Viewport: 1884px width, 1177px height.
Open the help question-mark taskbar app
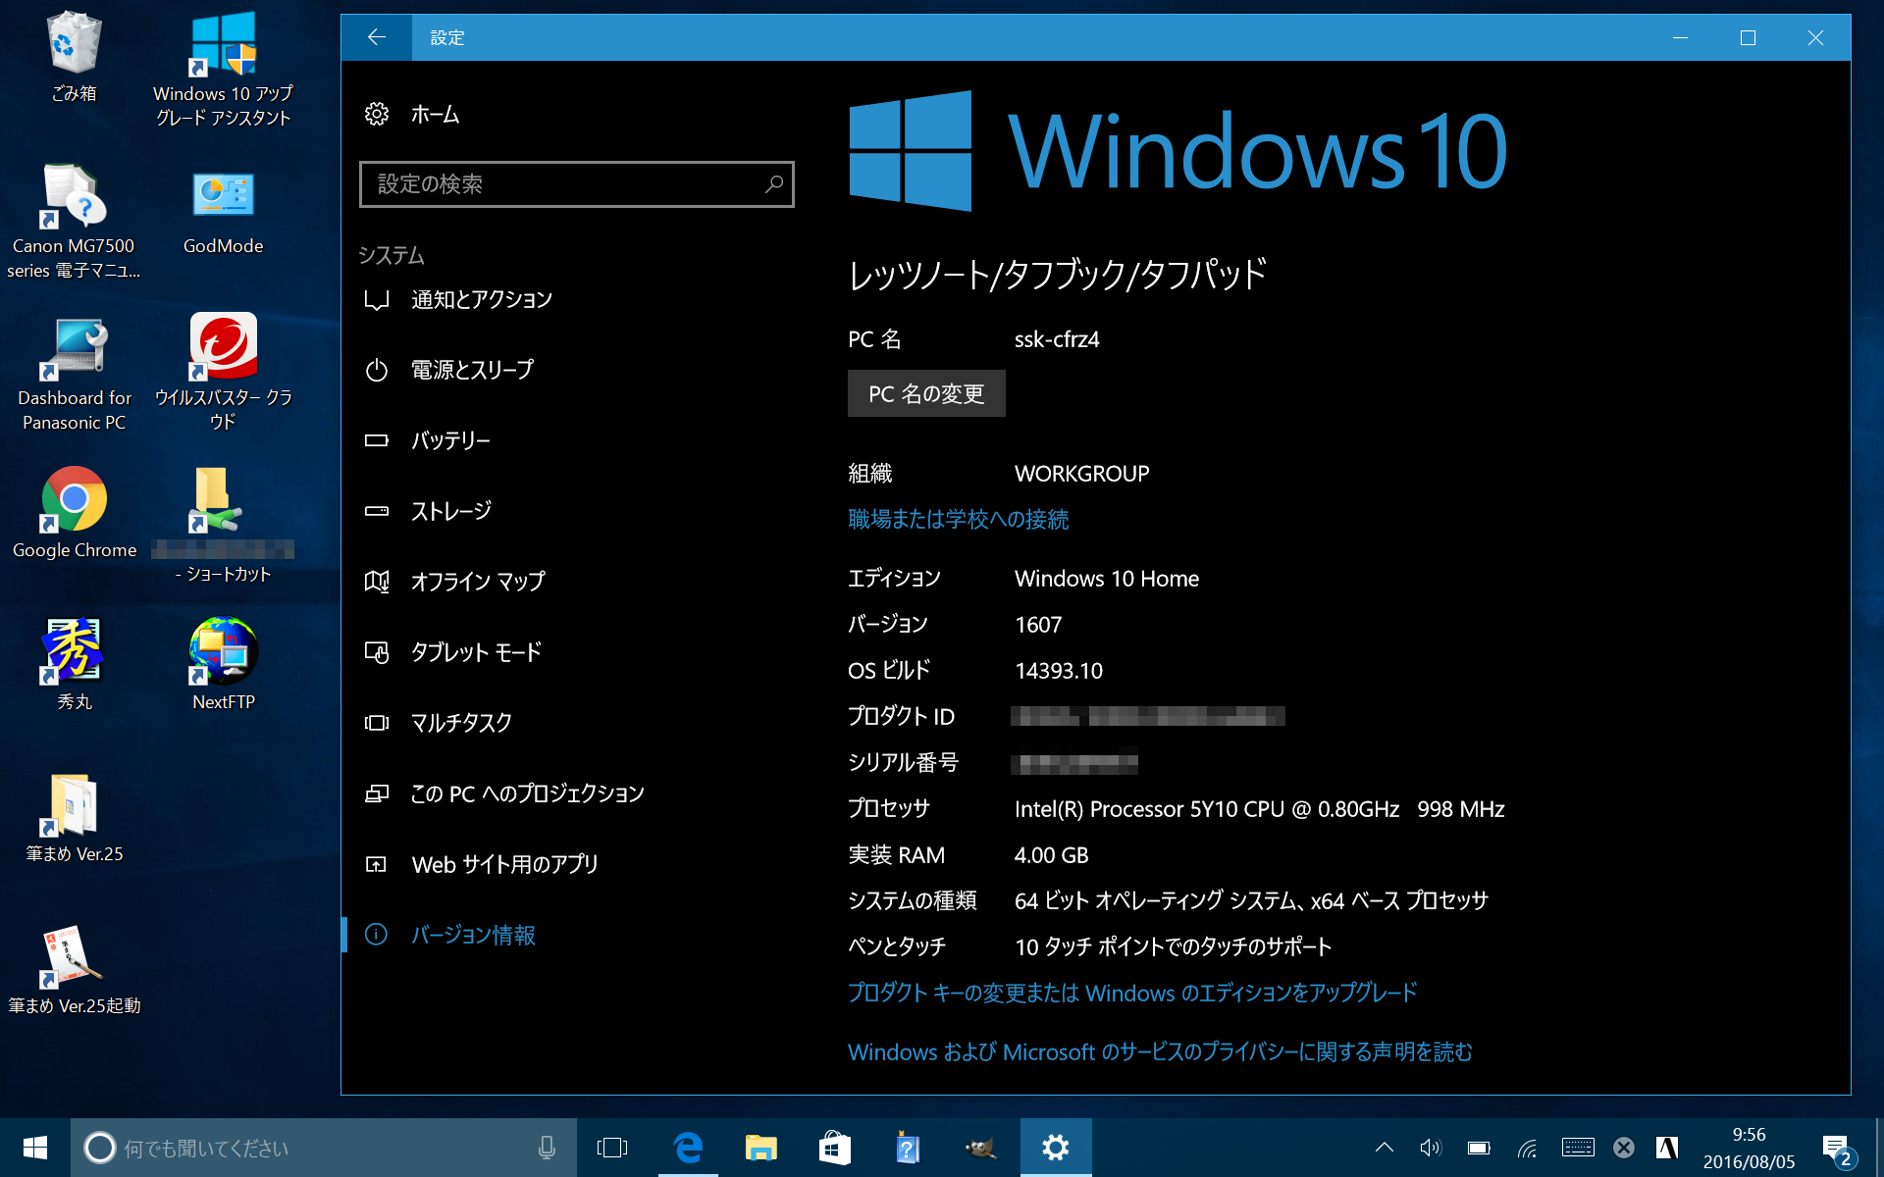pos(908,1148)
